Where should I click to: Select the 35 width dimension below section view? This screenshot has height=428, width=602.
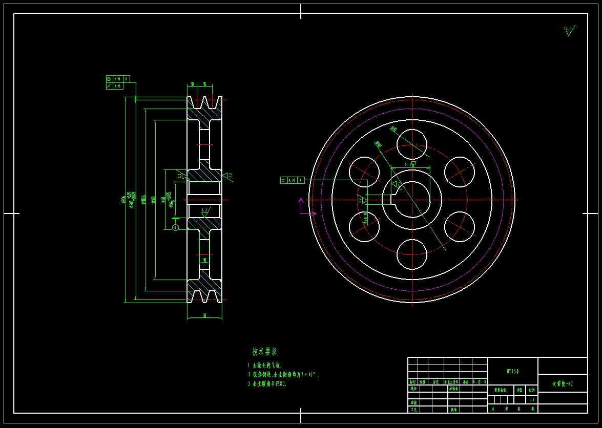click(204, 316)
